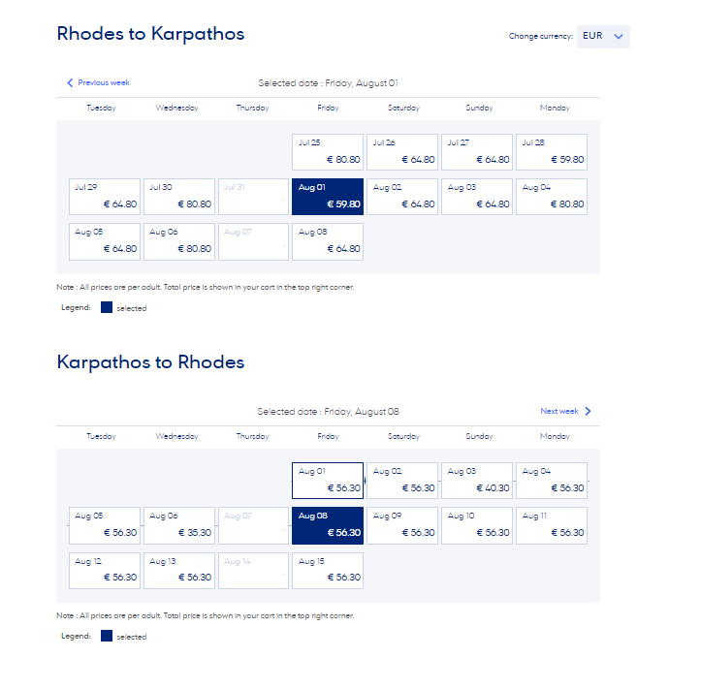Screen dimensions: 701x689
Task: Pick Jul 29 Rhodes to Karpathos fare
Action: click(105, 197)
